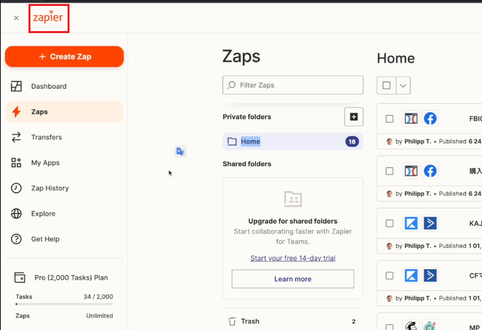The image size is (482, 330).
Task: Click the Zaps lightning bolt icon
Action: click(x=17, y=112)
